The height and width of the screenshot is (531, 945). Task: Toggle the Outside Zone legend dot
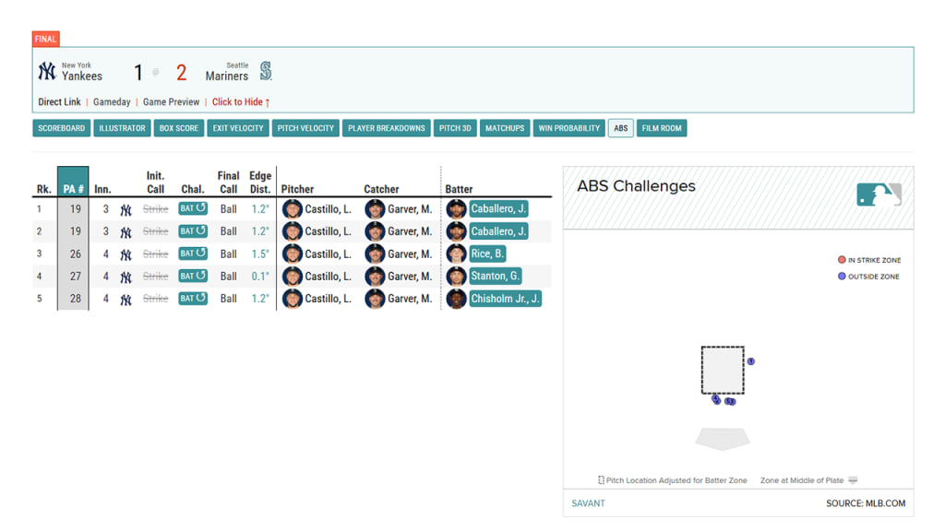(x=842, y=277)
